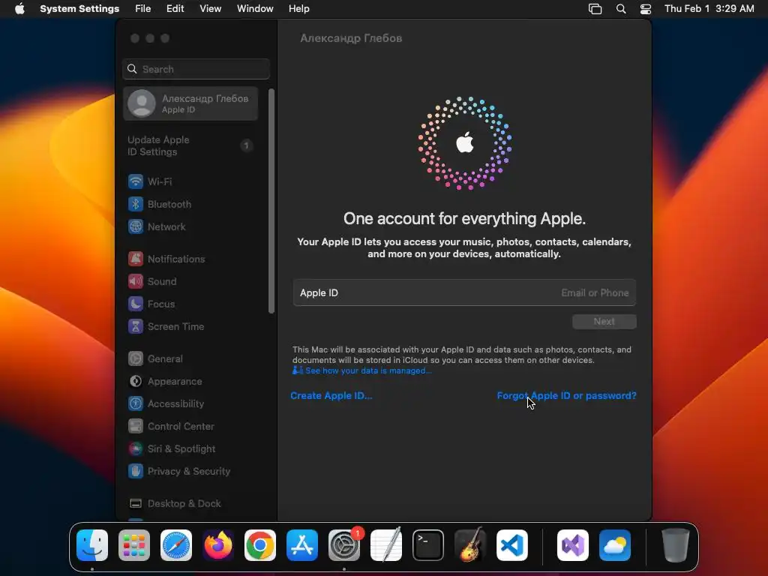Open App Store from the Dock

point(302,545)
